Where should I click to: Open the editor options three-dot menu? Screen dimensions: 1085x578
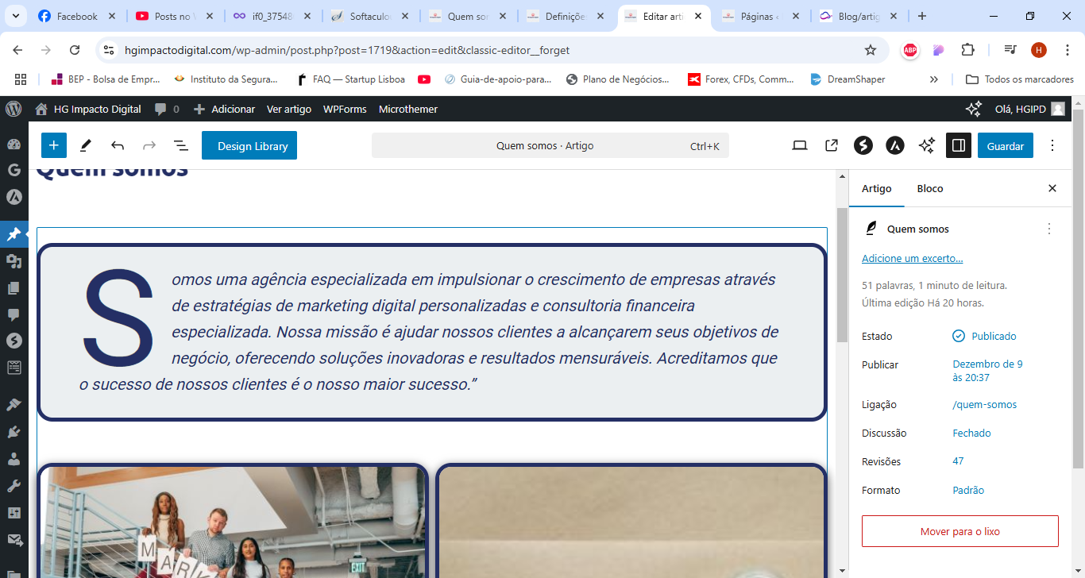click(x=1052, y=145)
